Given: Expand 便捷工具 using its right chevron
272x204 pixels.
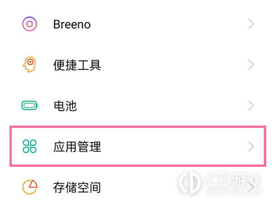Looking at the screenshot, I should [251, 65].
